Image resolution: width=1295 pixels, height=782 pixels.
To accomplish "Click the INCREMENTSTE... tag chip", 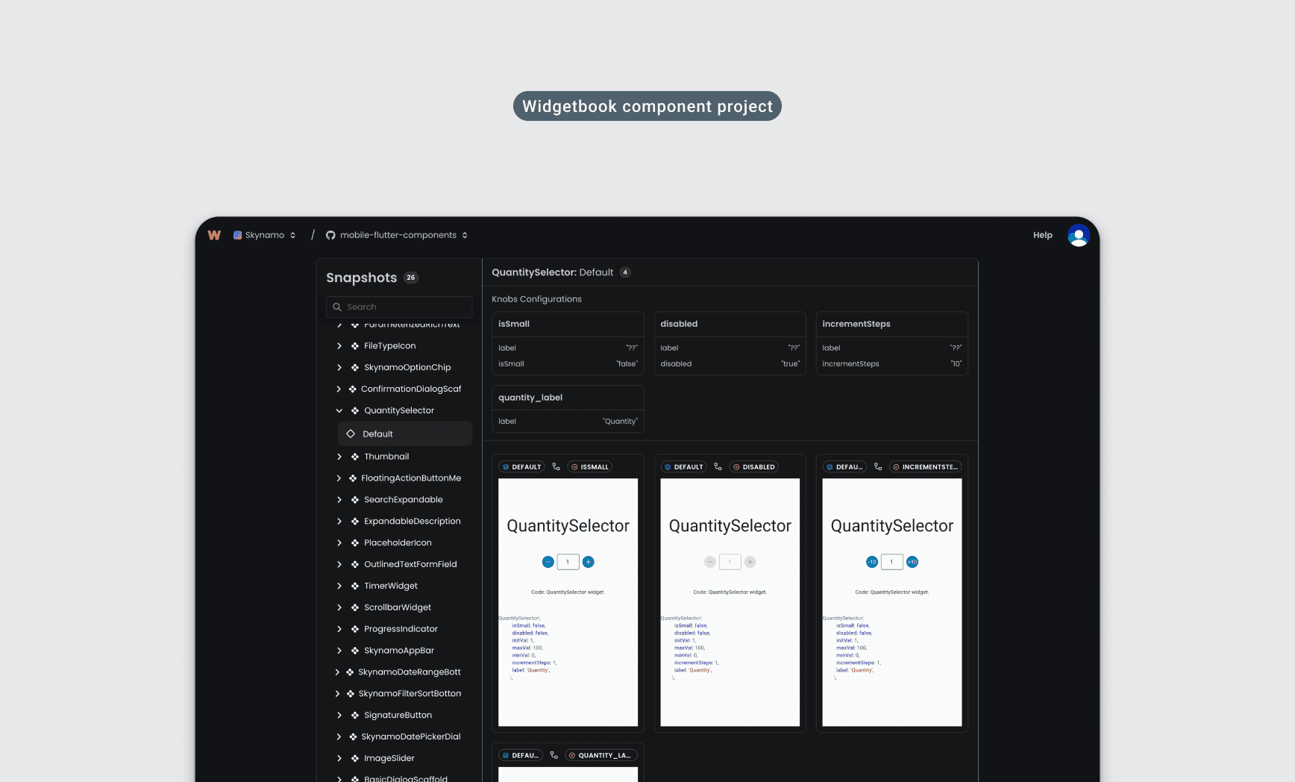I will click(925, 467).
